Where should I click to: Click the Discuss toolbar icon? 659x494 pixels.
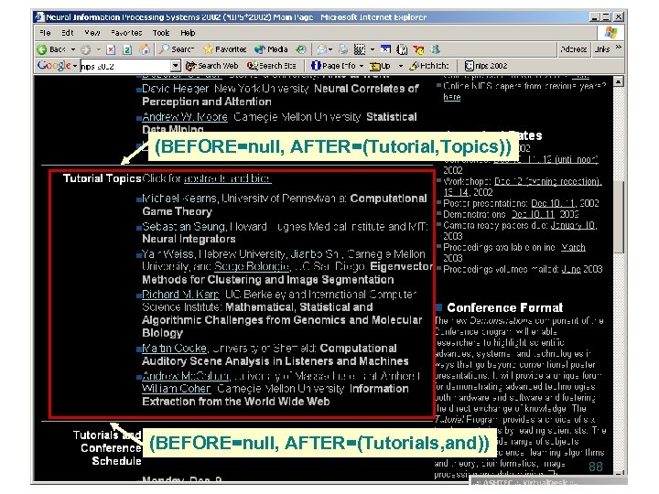coord(386,49)
